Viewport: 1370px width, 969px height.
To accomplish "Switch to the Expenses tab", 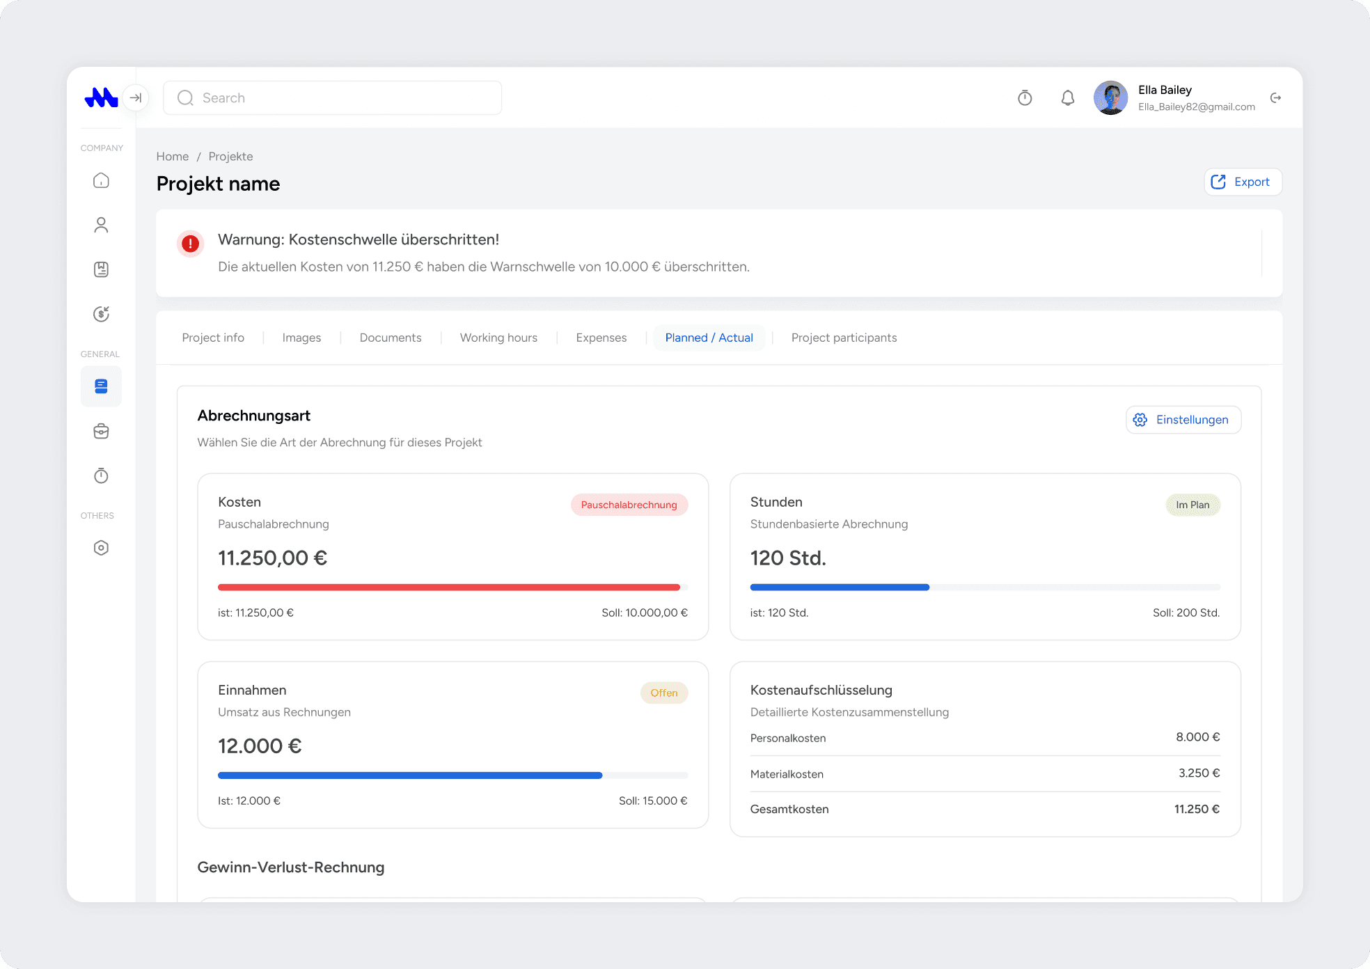I will point(601,338).
